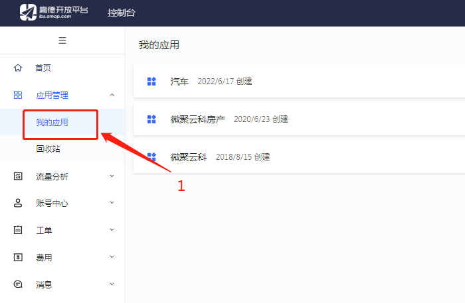Expand 账号中心 chevron
The width and height of the screenshot is (465, 303).
[112, 203]
